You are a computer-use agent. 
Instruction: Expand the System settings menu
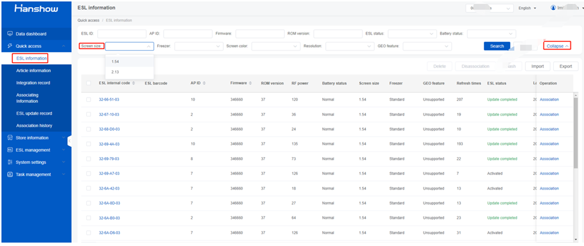pyautogui.click(x=35, y=162)
